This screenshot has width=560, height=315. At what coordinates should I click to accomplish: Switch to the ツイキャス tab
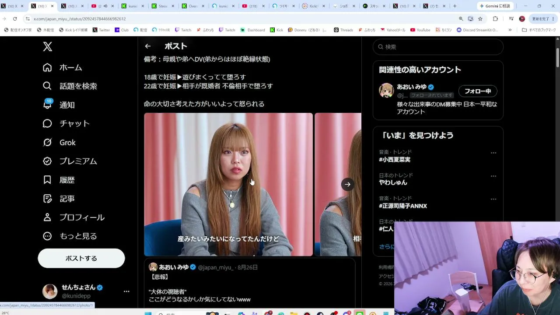coord(283,6)
